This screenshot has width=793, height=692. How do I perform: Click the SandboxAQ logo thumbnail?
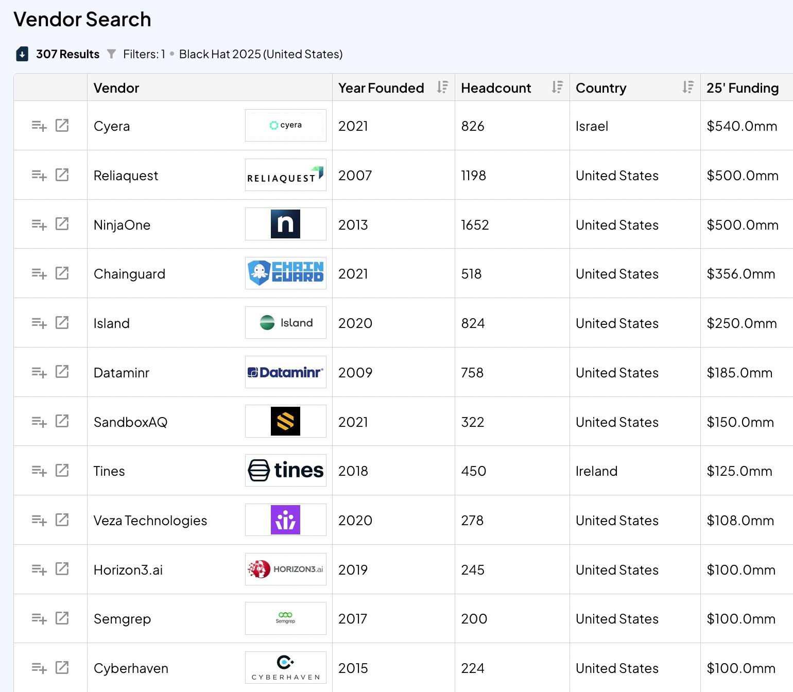[x=285, y=421]
